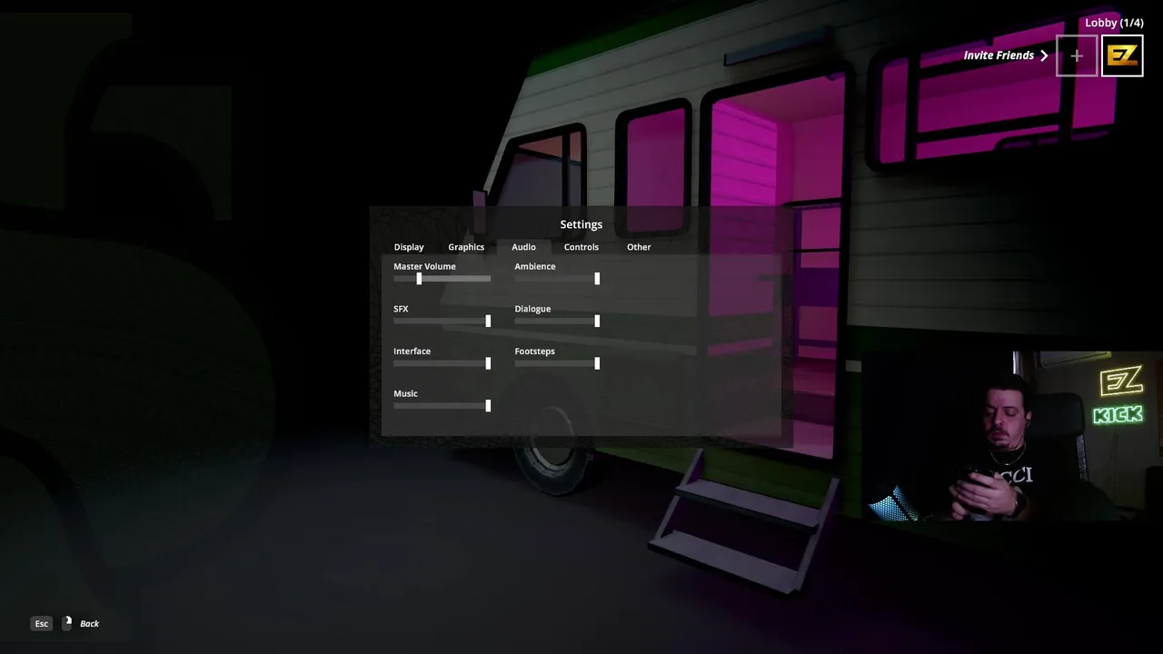Click the Esc key icon

coord(41,623)
